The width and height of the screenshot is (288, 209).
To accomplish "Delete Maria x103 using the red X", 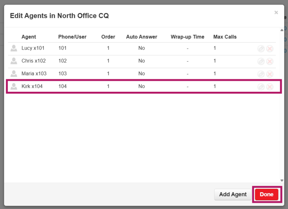I will point(270,74).
